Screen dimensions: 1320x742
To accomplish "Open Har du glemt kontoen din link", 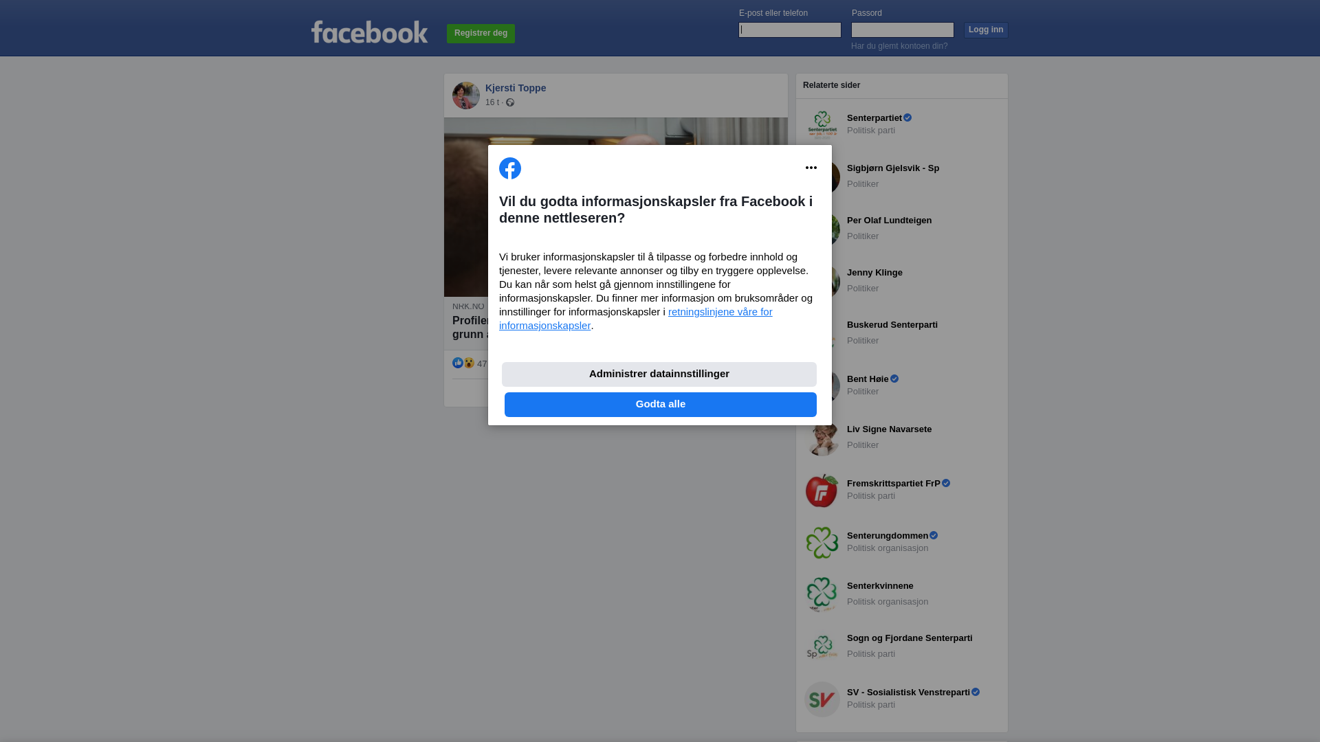I will [x=899, y=46].
